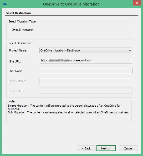Click the 'User Name:' label

[16, 71]
